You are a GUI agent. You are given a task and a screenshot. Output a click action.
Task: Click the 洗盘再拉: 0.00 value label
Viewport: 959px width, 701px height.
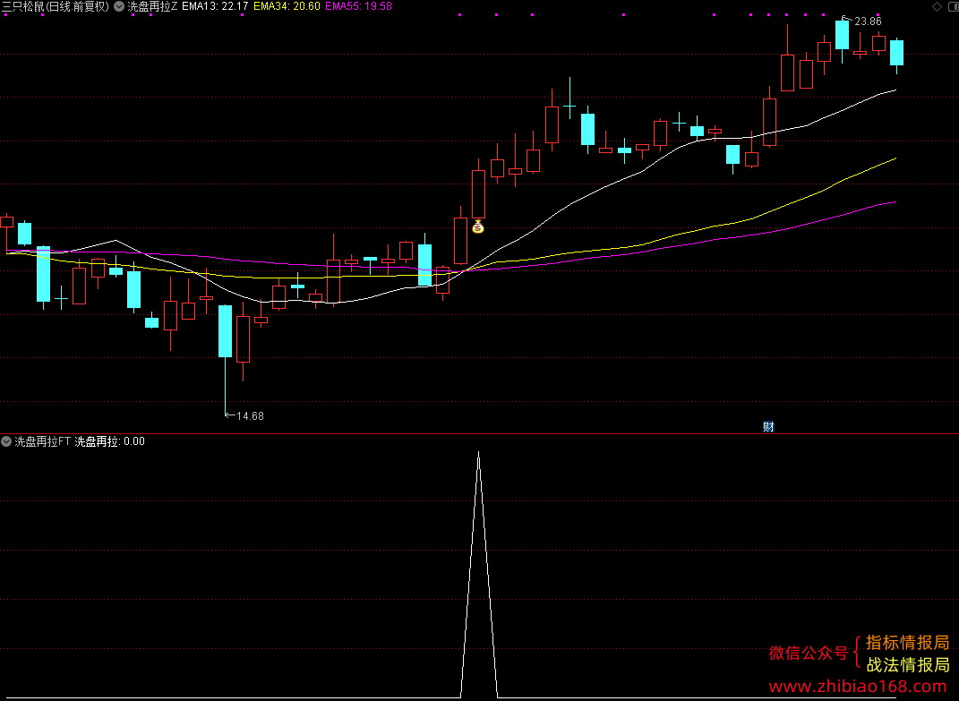point(110,441)
